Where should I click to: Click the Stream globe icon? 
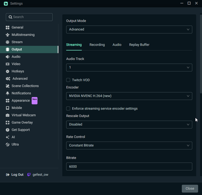8,42
